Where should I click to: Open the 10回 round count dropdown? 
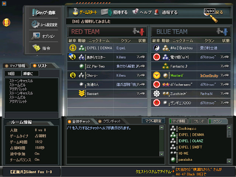tap(13, 73)
